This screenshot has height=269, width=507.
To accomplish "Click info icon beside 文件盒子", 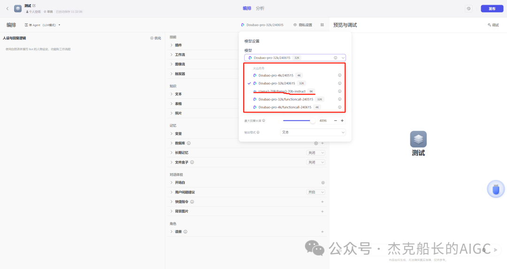I will tap(192, 162).
